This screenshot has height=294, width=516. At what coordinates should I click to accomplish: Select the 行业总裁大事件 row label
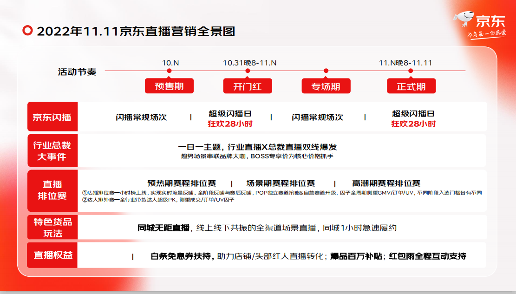pos(52,151)
